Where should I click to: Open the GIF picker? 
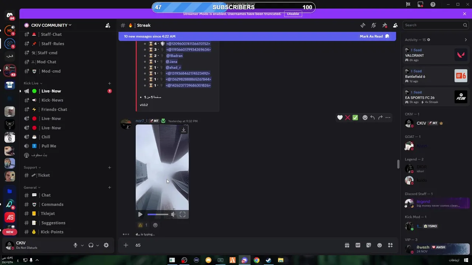pos(358,245)
